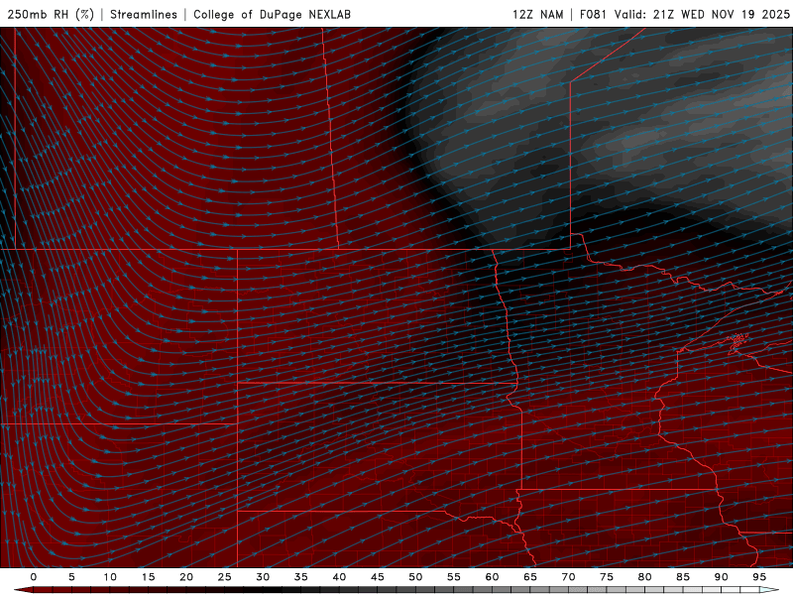Click the colorbar label "45"
The height and width of the screenshot is (595, 793).
tap(378, 577)
